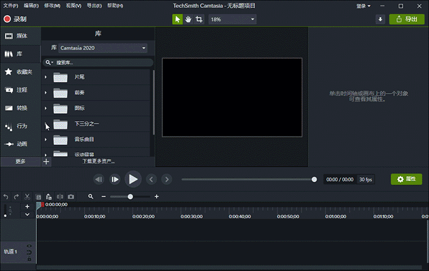Toggle the 属性 properties panel button
Screen dimensions: 429x271
pos(406,179)
